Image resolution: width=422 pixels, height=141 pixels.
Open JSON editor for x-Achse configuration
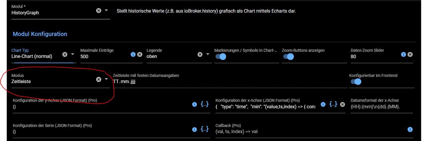pyautogui.click(x=333, y=104)
